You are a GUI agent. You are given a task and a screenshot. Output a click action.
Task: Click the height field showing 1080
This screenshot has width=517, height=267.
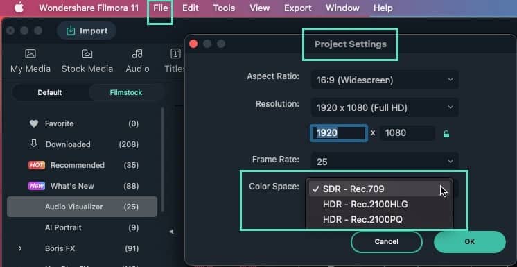(408, 133)
